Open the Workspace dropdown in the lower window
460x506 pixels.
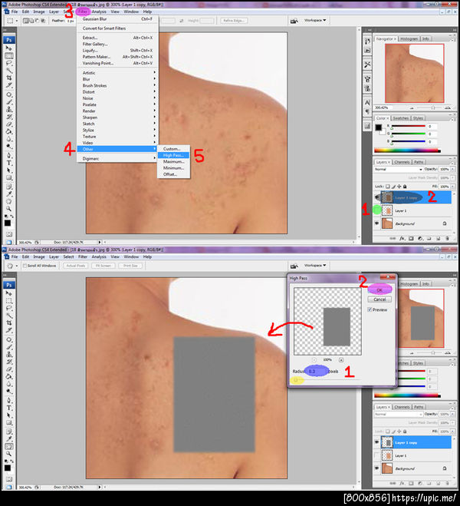tap(315, 265)
